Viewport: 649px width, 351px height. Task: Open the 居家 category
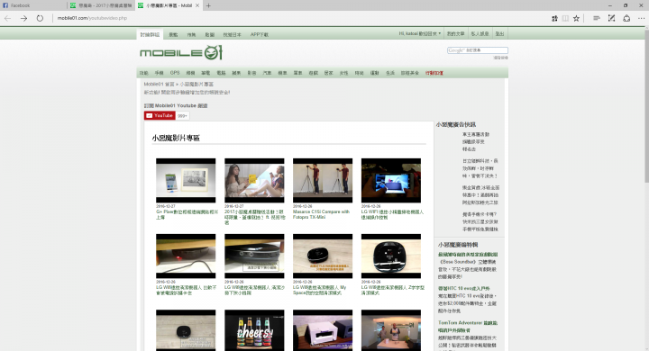(329, 73)
